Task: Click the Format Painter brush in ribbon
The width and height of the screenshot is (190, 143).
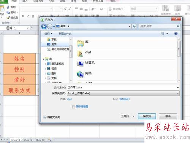Action: (8, 18)
